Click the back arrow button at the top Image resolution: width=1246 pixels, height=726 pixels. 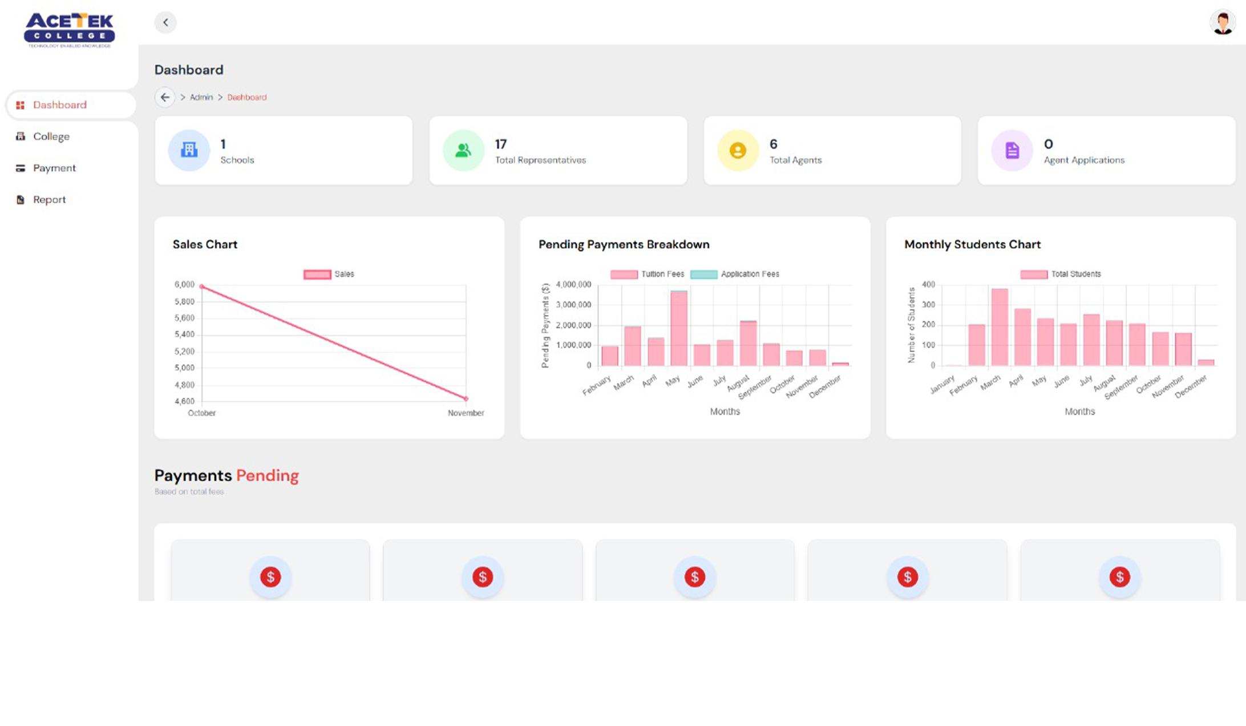pyautogui.click(x=165, y=22)
